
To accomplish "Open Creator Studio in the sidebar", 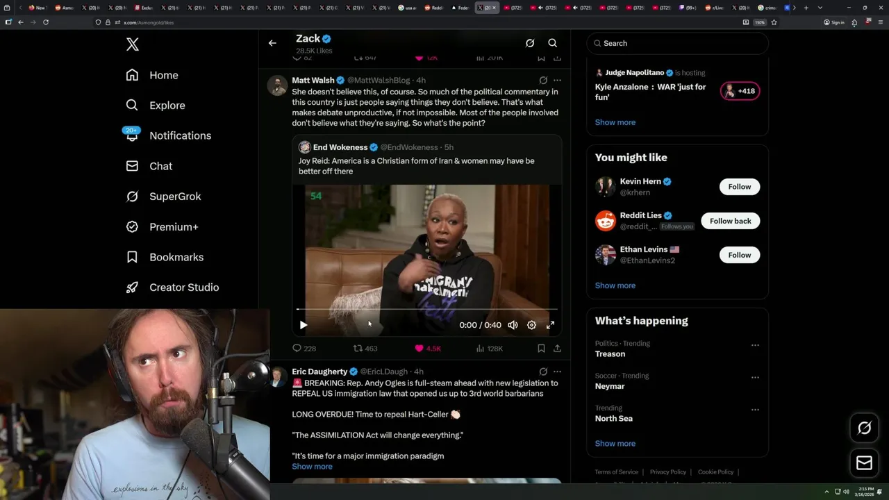I will coord(172,287).
